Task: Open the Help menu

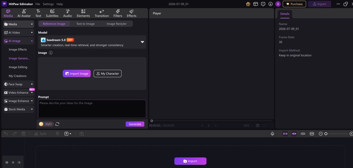Action: 60,4
